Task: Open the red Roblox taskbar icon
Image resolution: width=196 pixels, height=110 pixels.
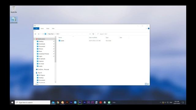Action: pyautogui.click(x=100, y=103)
